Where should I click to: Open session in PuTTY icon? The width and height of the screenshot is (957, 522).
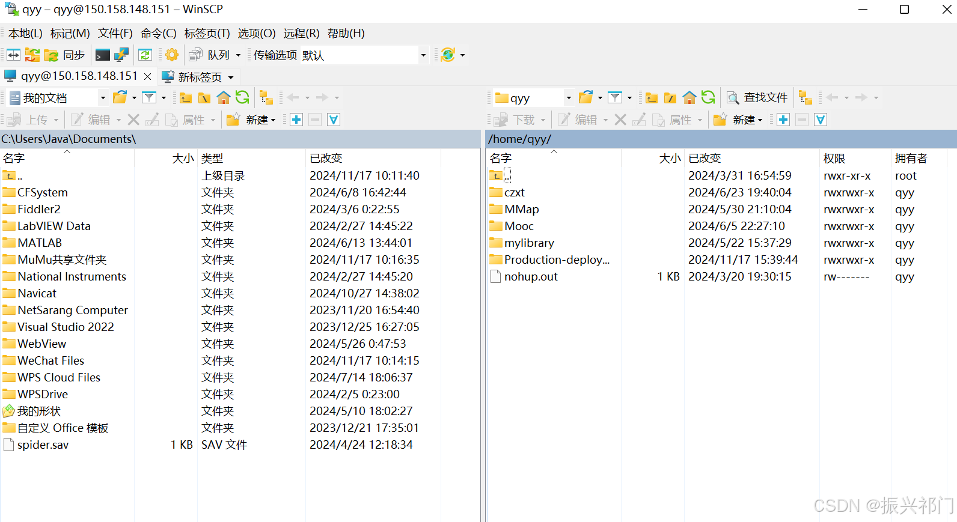coord(121,55)
